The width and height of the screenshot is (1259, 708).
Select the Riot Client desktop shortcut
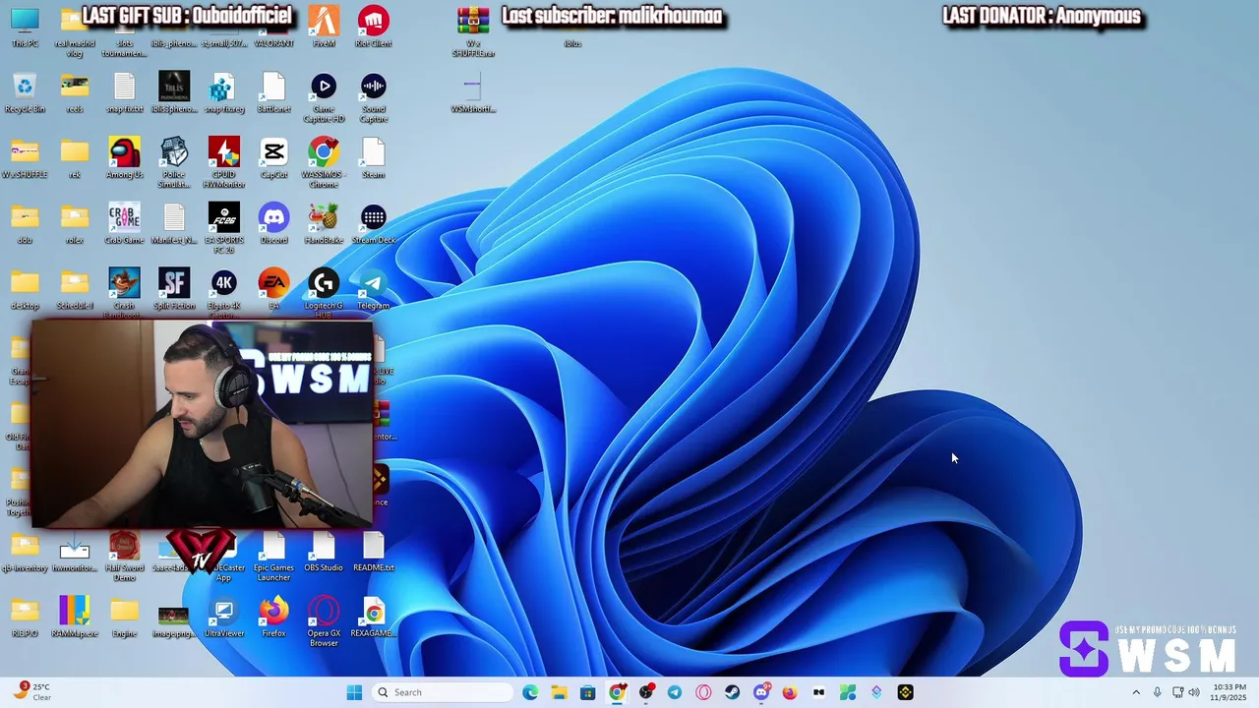click(373, 27)
